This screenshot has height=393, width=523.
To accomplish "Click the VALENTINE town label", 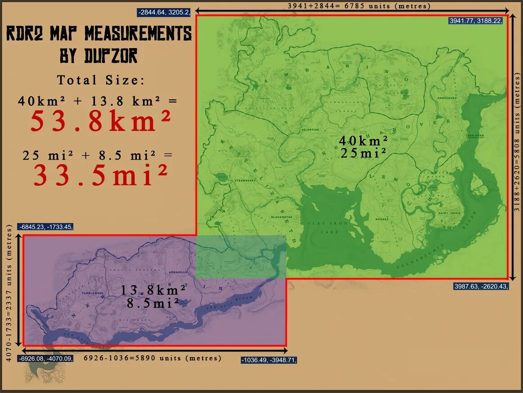I will [x=310, y=130].
